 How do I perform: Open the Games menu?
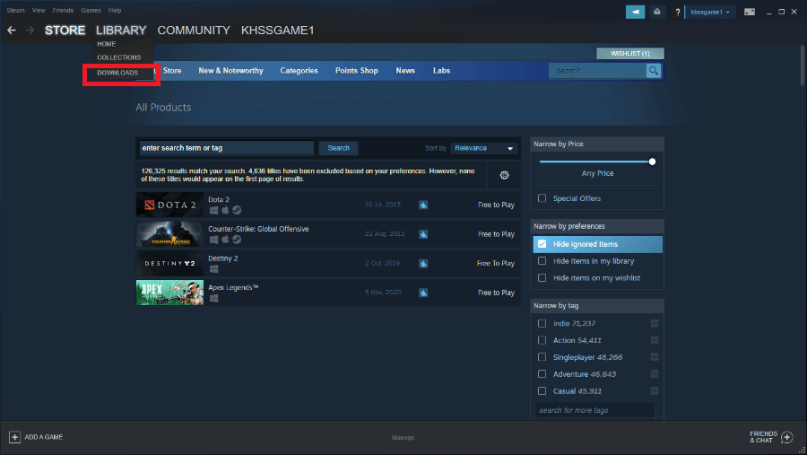[x=91, y=10]
